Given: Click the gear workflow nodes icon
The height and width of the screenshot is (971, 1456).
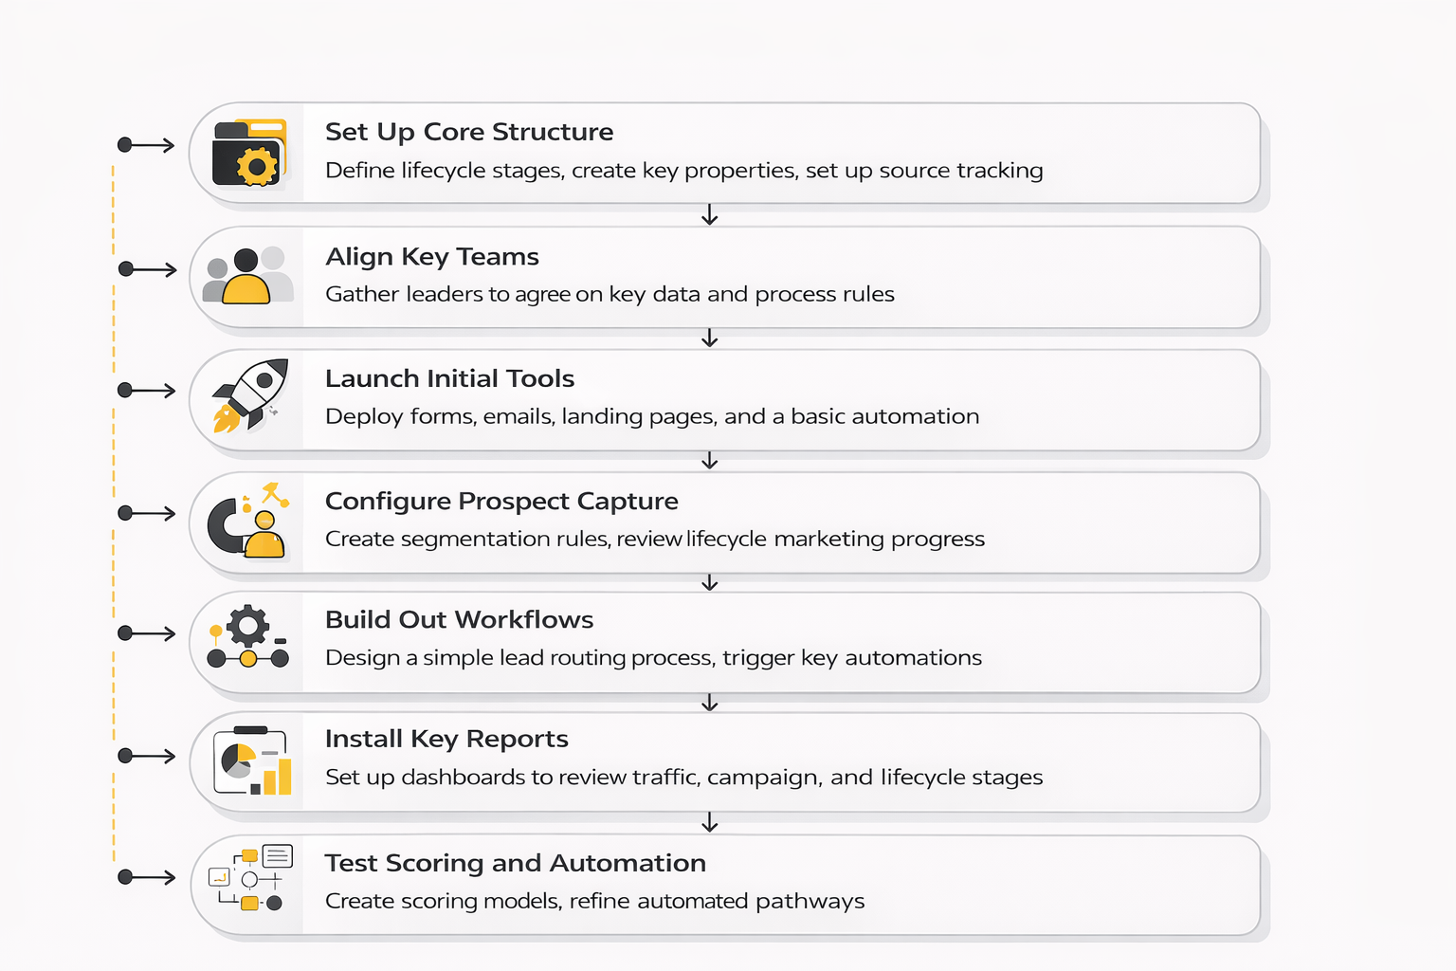Looking at the screenshot, I should click(x=248, y=637).
